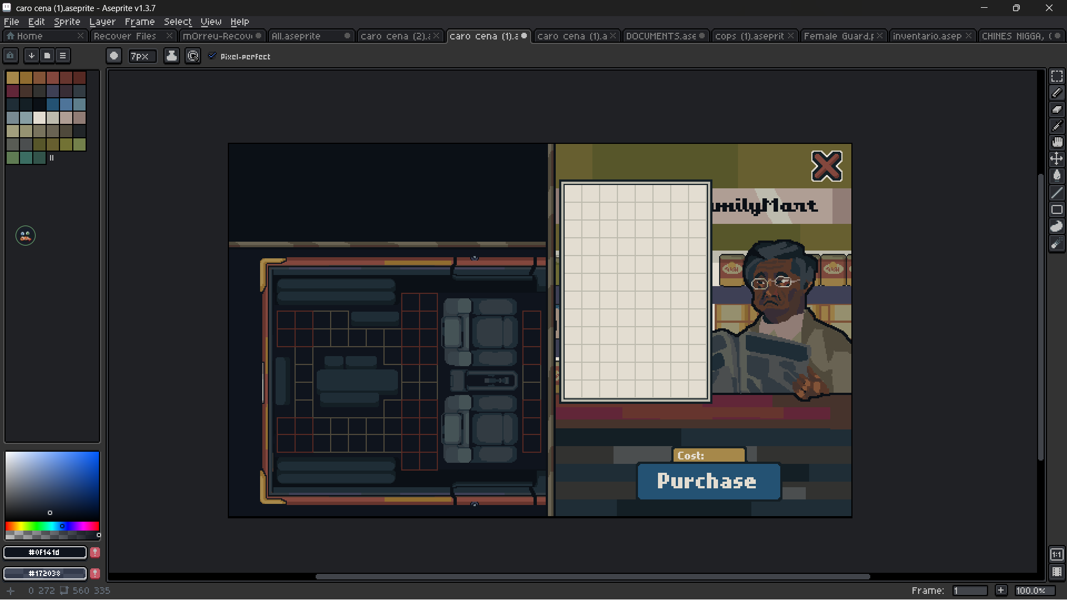The height and width of the screenshot is (600, 1067).
Task: Open the brush type selector
Action: [114, 56]
